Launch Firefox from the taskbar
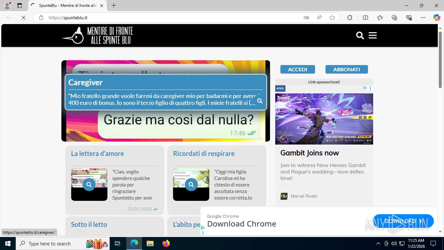 (x=166, y=243)
